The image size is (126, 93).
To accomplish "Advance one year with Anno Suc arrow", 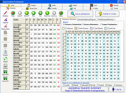I will (54, 13).
